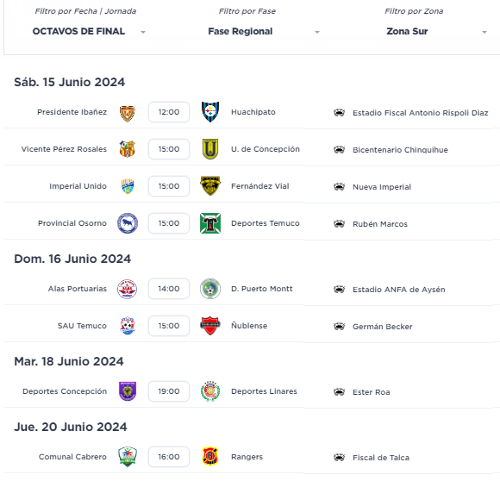Open the Deportes Linares team name
The width and height of the screenshot is (500, 481).
[264, 391]
